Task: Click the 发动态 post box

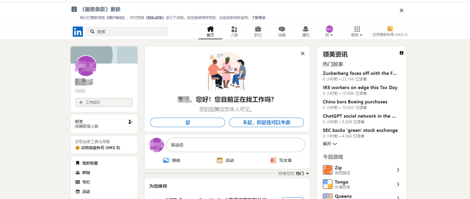Action: point(235,145)
